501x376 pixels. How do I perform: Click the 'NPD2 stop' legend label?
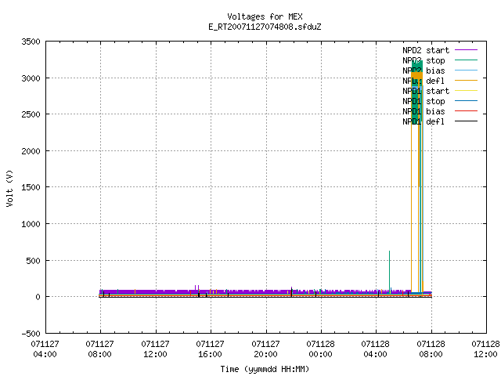click(x=424, y=60)
